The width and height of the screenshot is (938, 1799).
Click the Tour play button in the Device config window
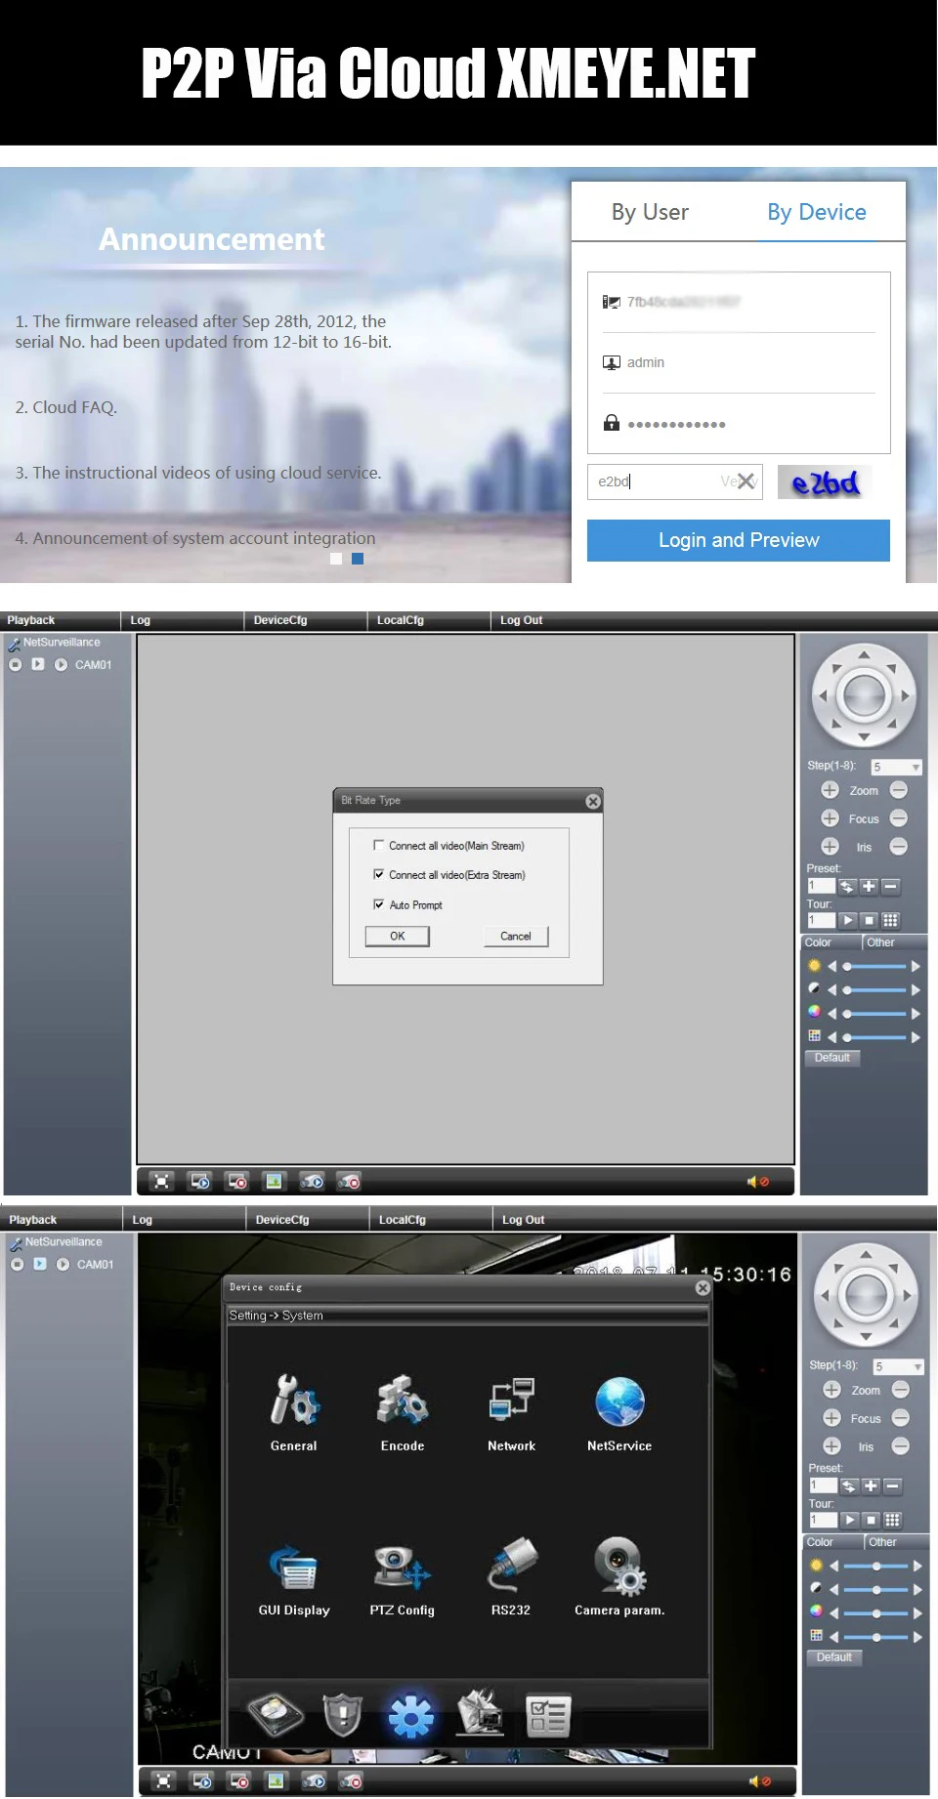tap(849, 1520)
